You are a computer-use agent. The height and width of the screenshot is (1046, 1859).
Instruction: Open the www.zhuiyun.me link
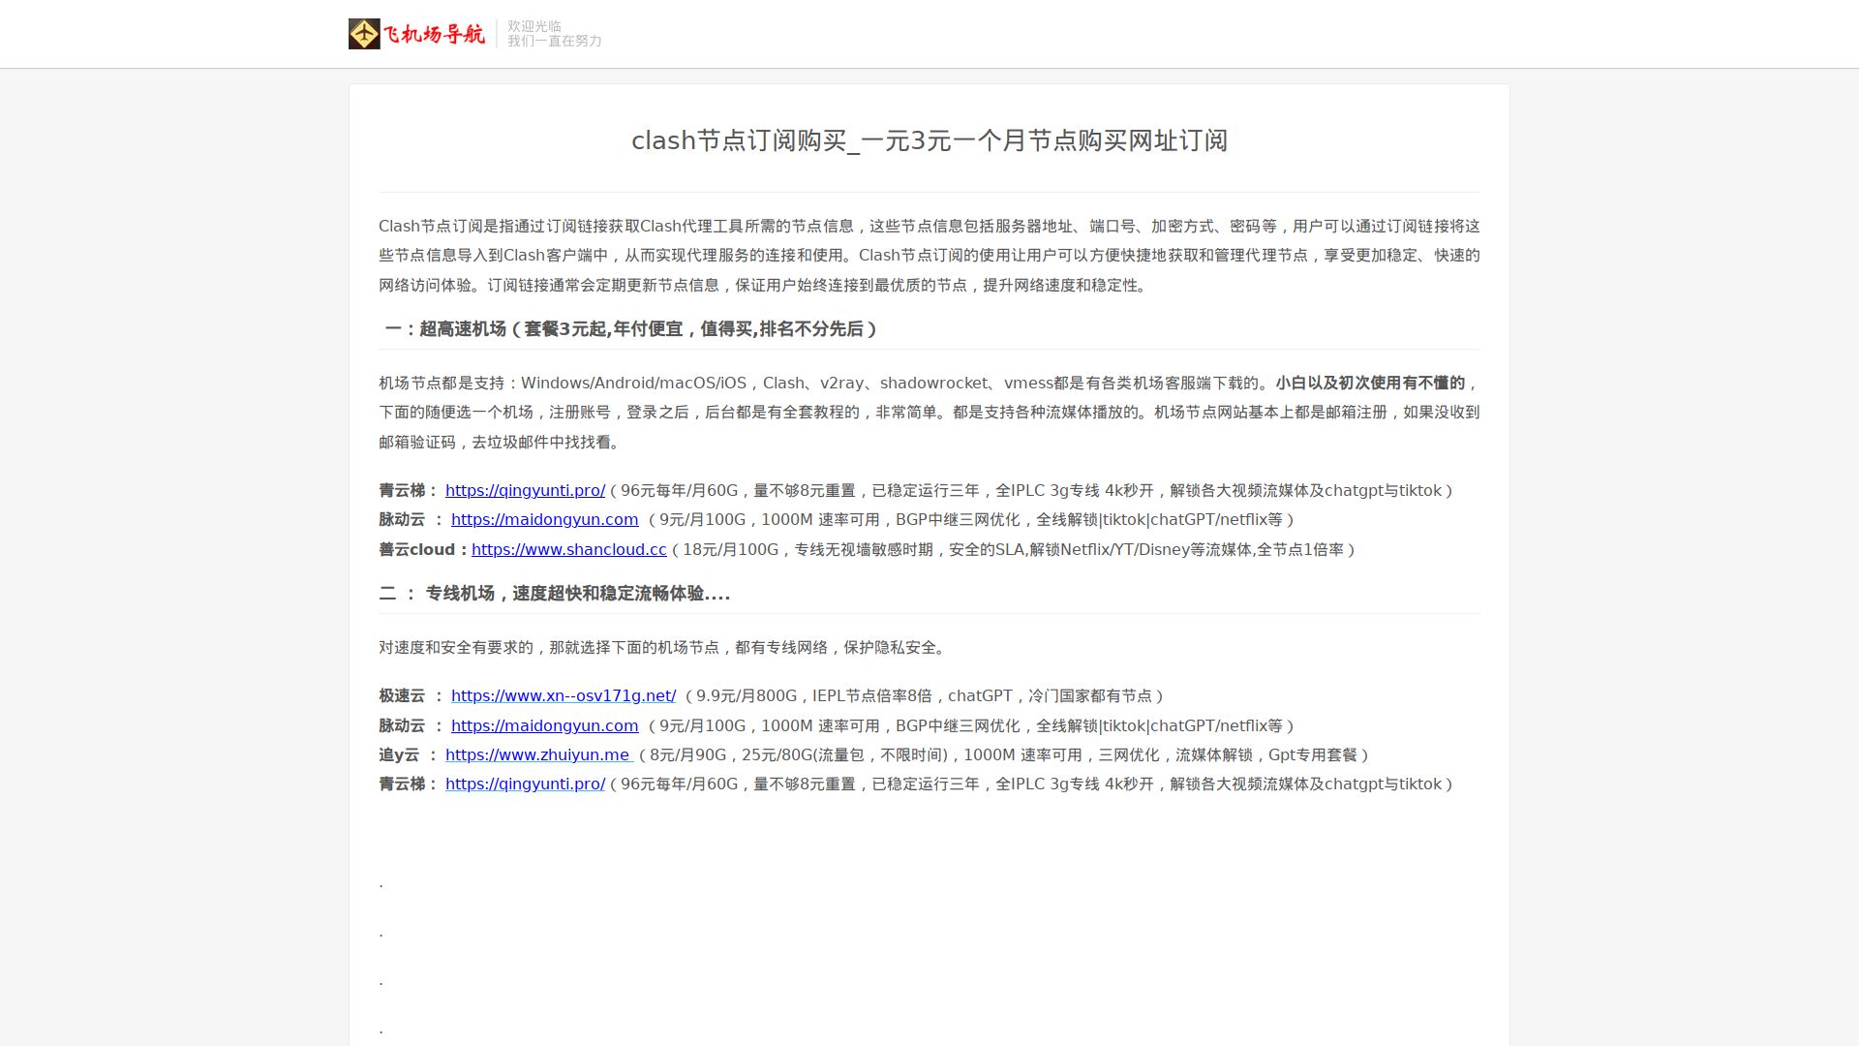tap(538, 755)
